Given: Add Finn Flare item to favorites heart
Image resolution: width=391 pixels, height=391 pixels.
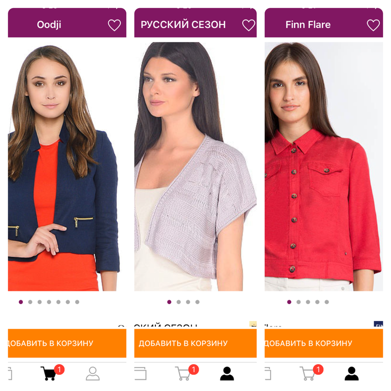Looking at the screenshot, I should 373,25.
